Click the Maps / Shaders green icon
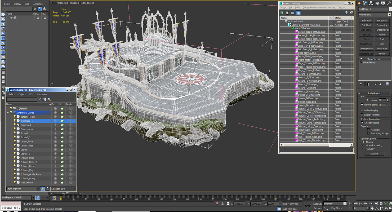The image size is (392, 212). (x=293, y=28)
